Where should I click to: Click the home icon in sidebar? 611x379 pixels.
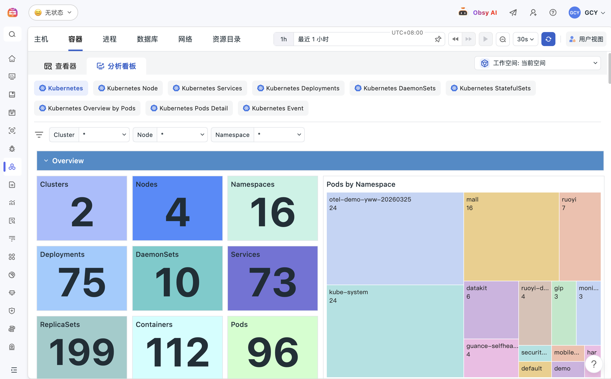[x=12, y=58]
